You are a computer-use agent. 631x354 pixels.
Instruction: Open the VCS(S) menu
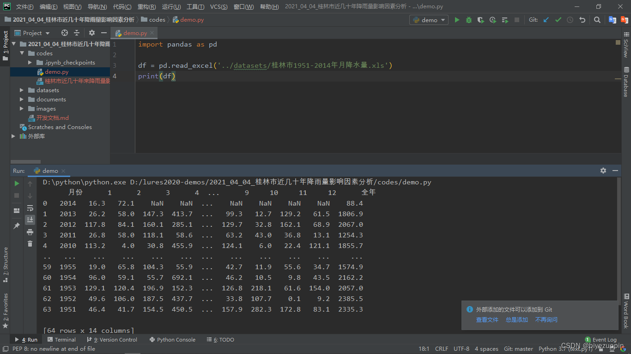(x=218, y=7)
